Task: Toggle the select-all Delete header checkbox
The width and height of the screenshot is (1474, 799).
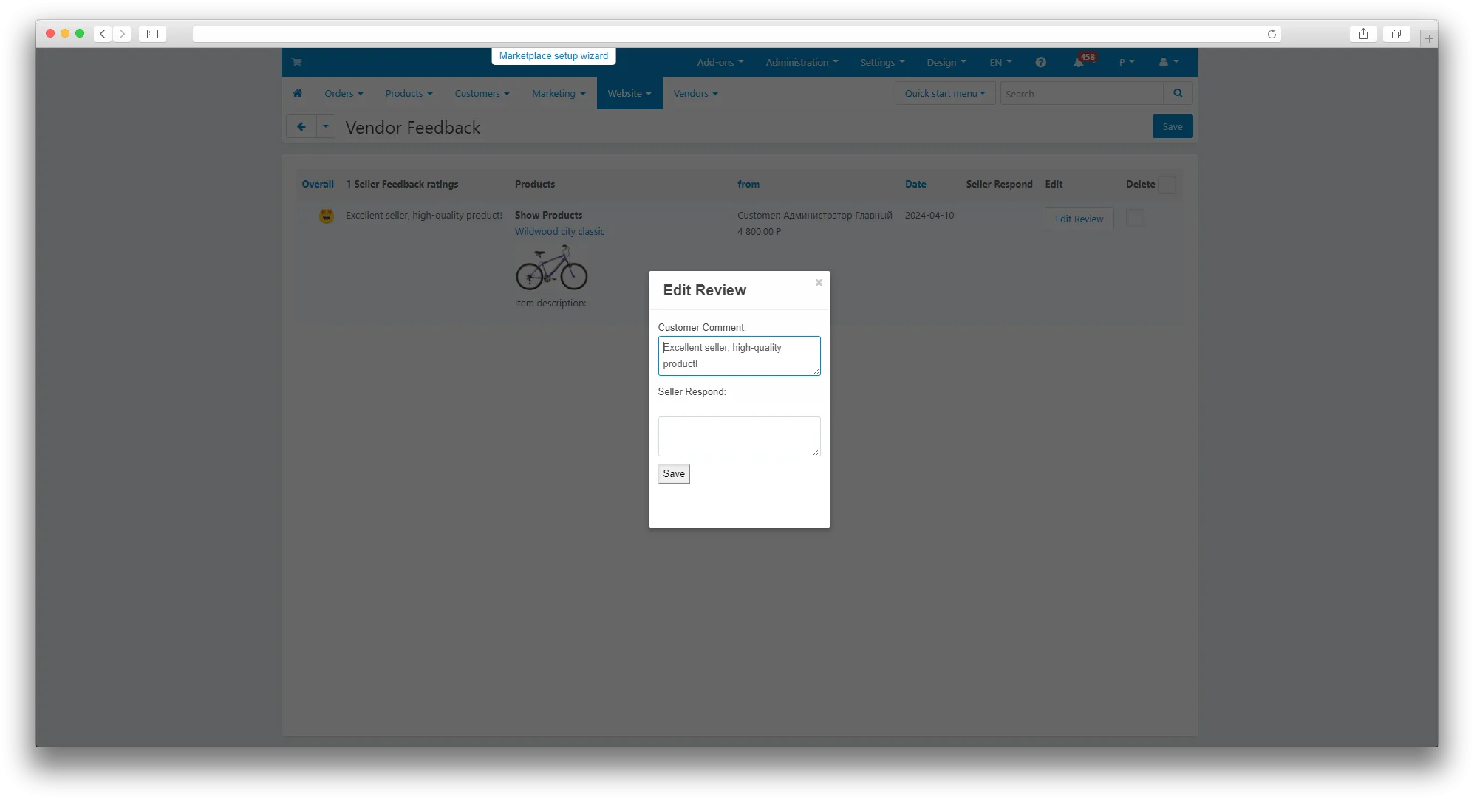Action: pos(1167,185)
